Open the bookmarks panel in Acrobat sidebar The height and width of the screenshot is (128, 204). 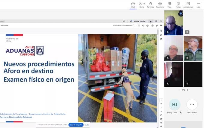point(161,35)
